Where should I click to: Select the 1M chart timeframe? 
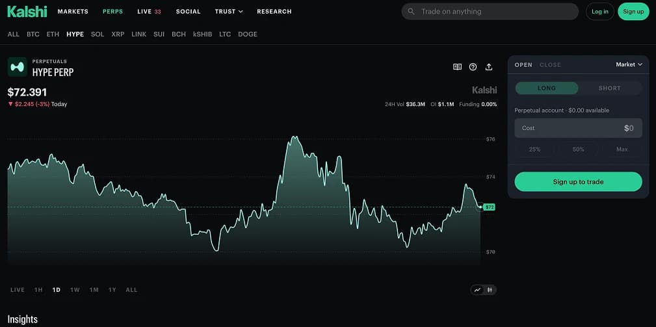click(x=94, y=290)
